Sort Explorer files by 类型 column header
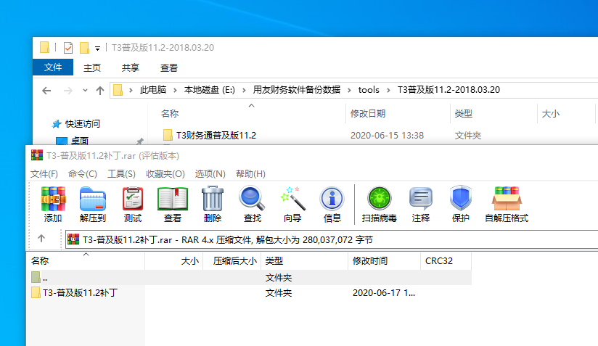The height and width of the screenshot is (346, 598). [493, 114]
